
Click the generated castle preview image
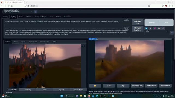(x=130, y=61)
